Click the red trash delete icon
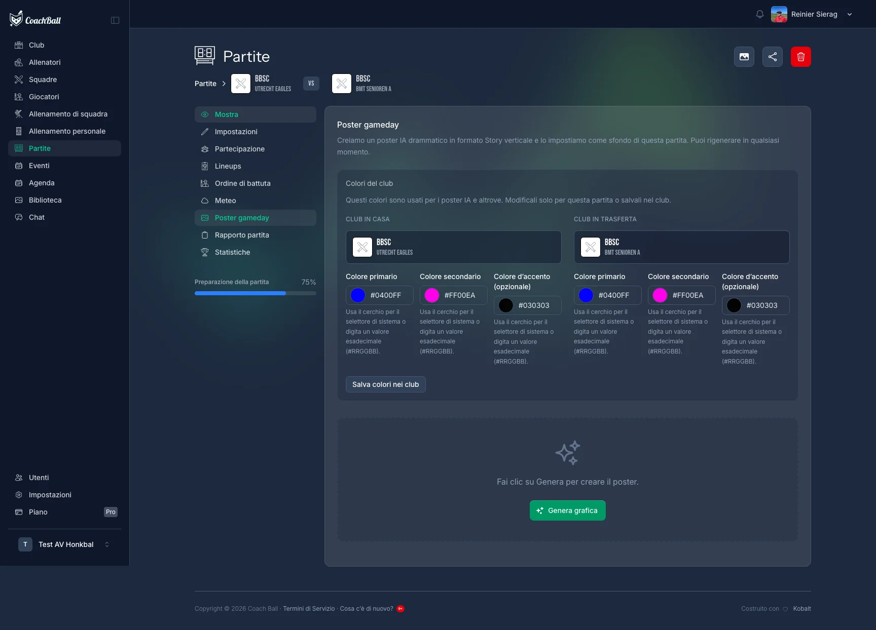 coord(801,57)
